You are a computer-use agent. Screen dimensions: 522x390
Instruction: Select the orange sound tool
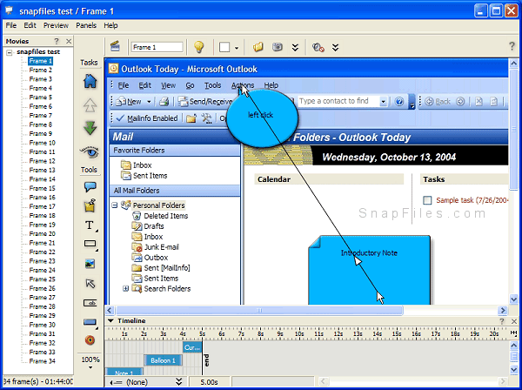pos(90,340)
